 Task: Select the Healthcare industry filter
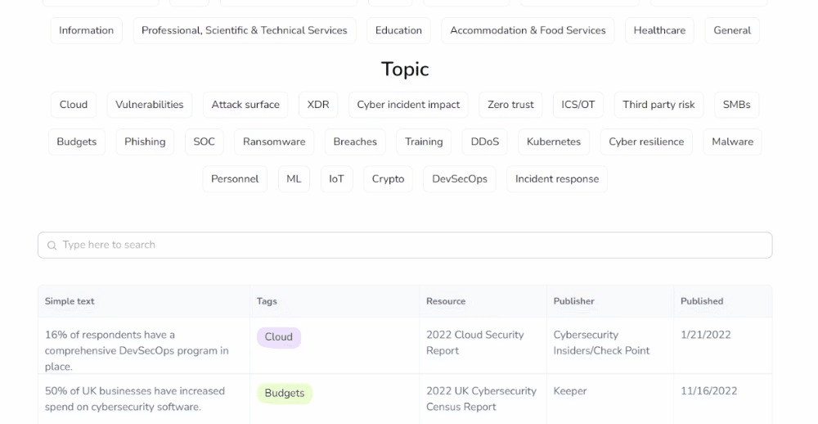659,30
